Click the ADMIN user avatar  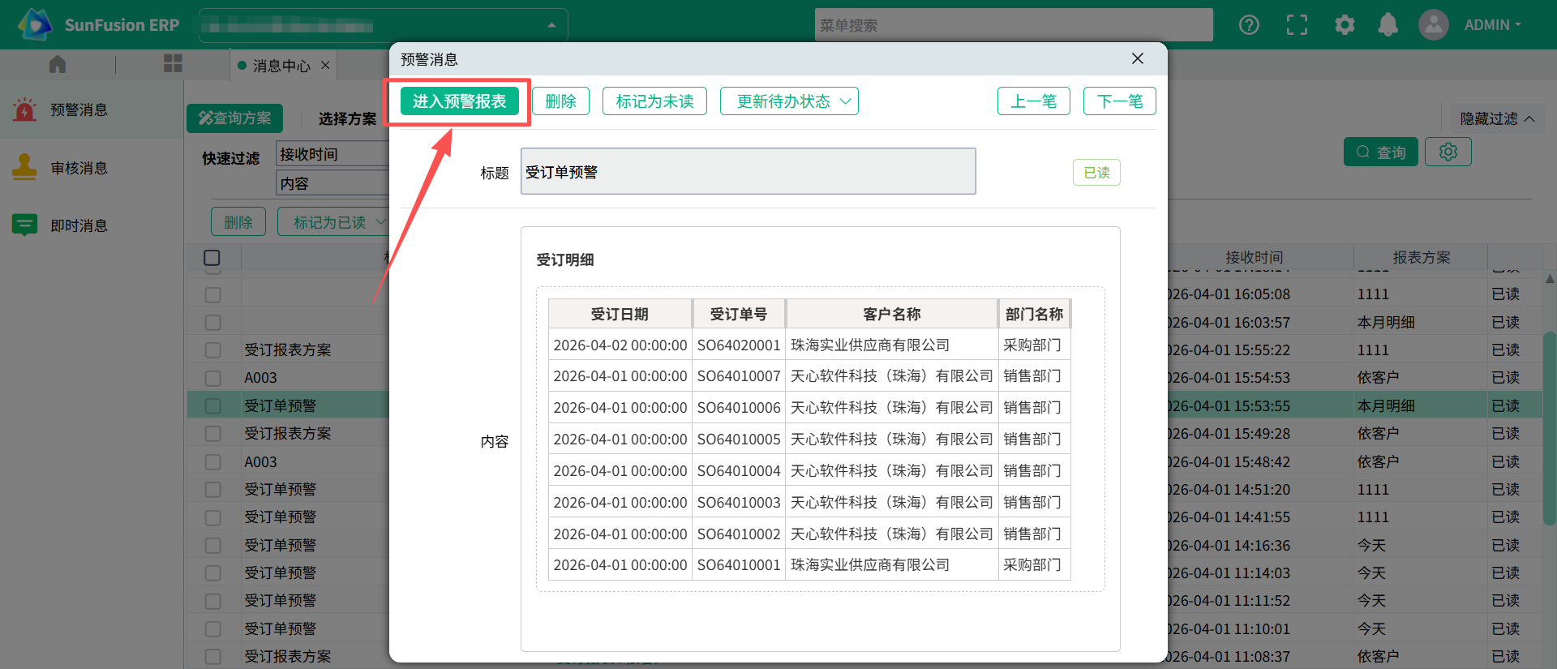click(x=1433, y=25)
